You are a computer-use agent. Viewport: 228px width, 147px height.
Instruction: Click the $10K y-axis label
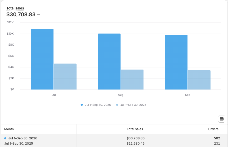pyautogui.click(x=10, y=34)
